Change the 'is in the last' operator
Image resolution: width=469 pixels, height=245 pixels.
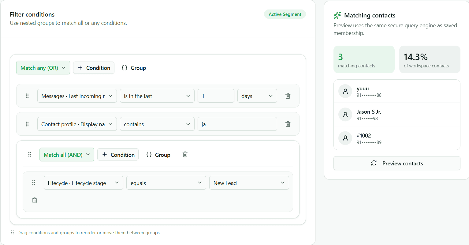pos(157,96)
